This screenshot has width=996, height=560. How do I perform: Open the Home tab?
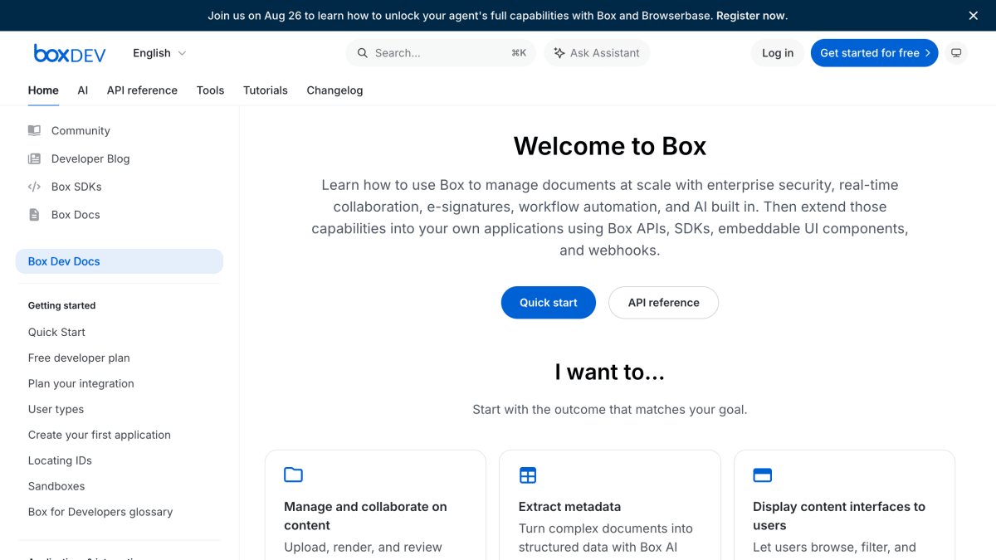tap(43, 90)
